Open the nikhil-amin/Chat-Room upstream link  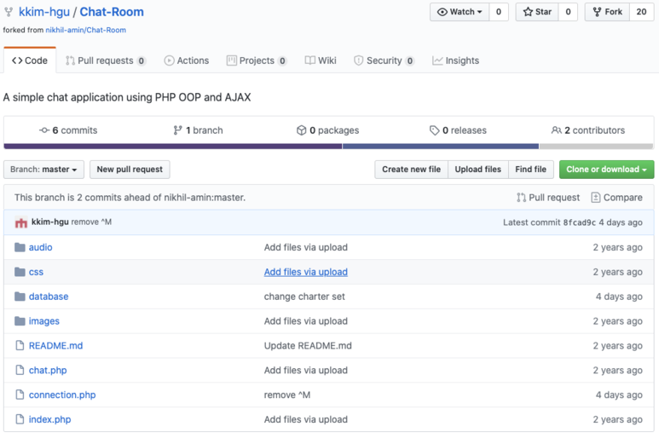pyautogui.click(x=86, y=30)
